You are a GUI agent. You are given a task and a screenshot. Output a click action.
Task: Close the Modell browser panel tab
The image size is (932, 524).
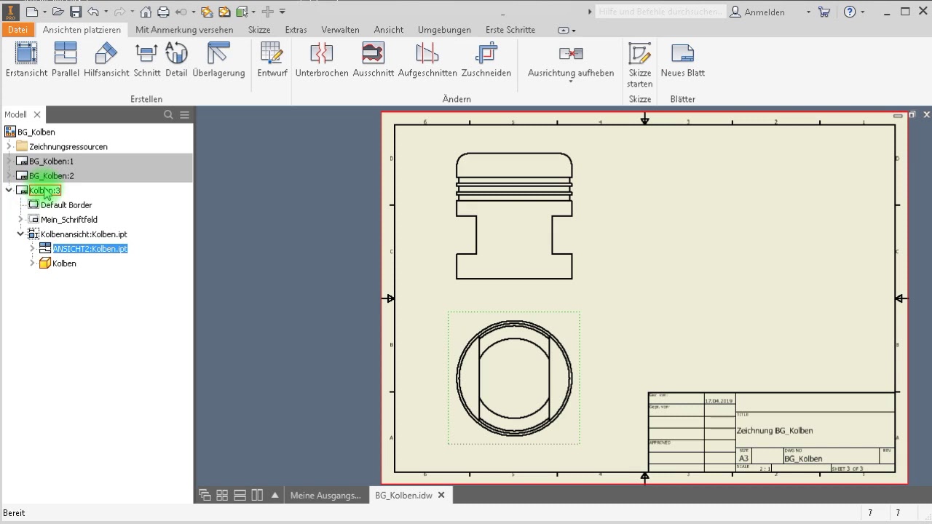point(37,114)
